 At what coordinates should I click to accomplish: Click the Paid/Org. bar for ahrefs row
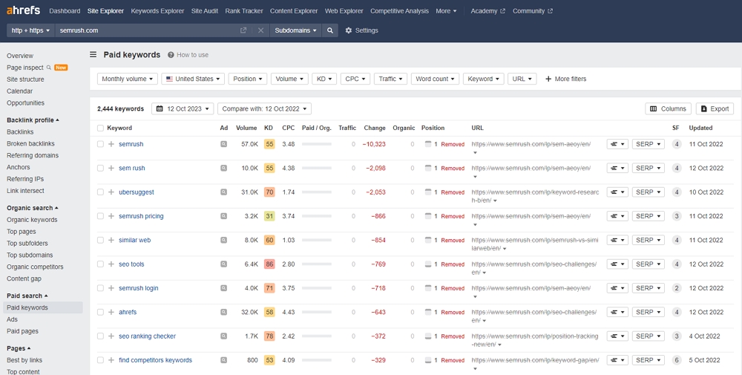(317, 312)
